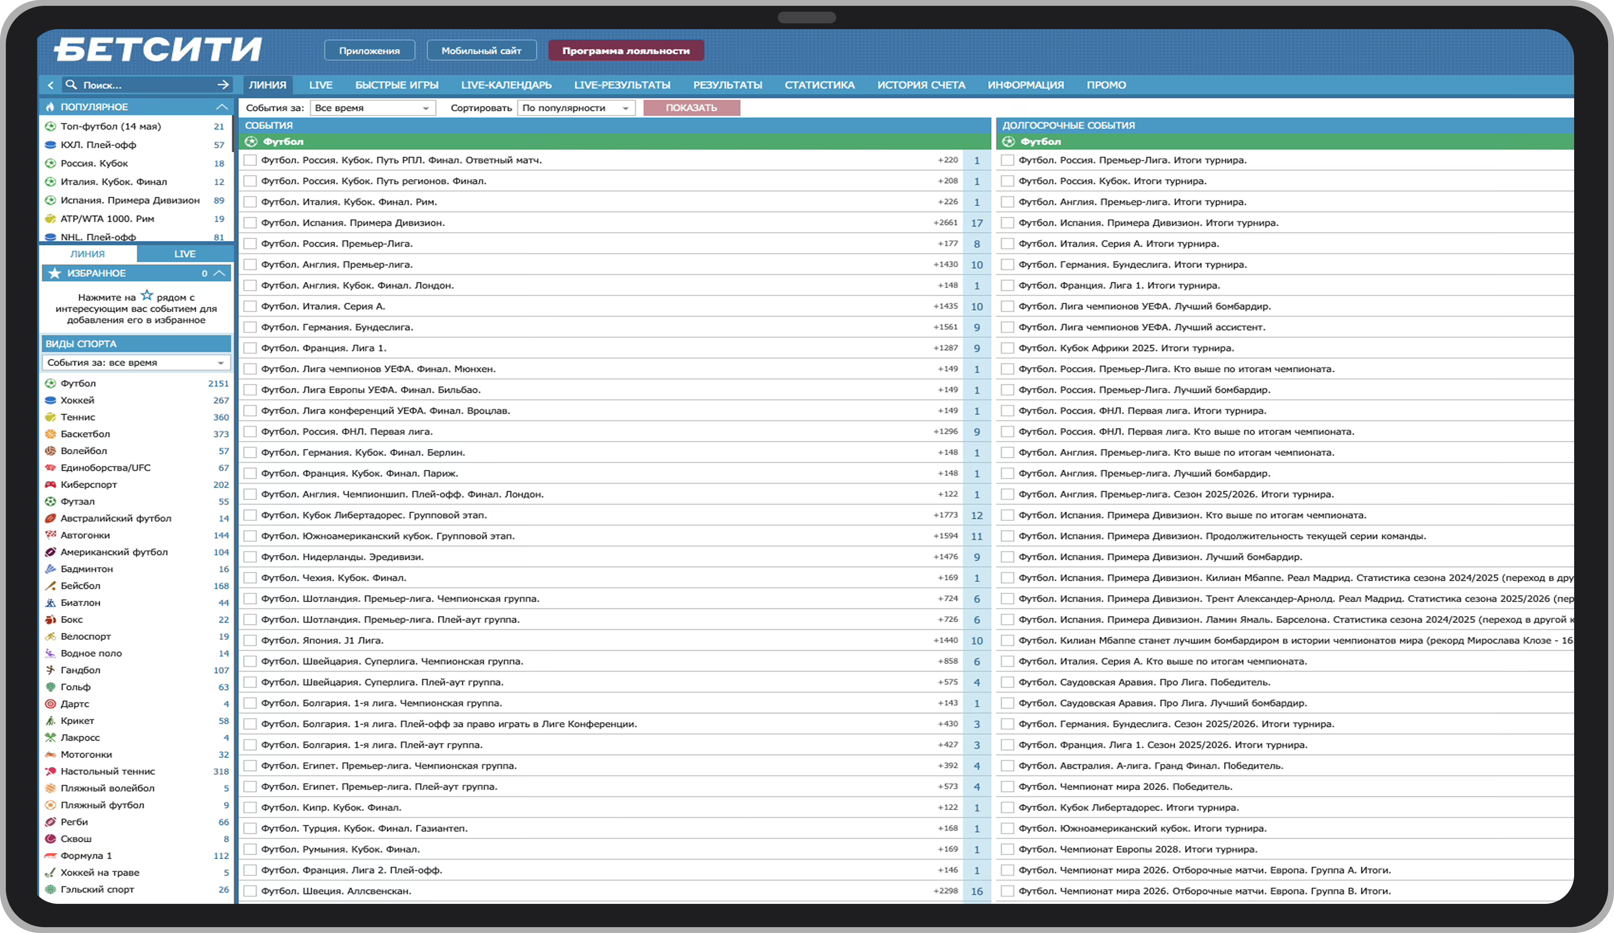
Task: Click the Darts target icon
Action: (x=51, y=704)
